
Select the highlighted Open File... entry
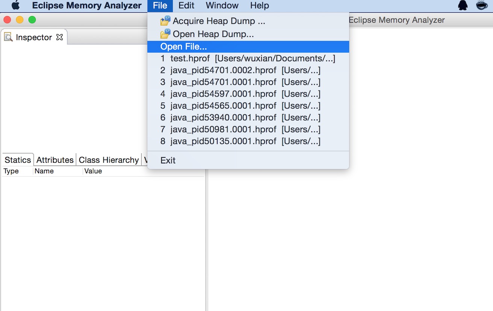coord(248,47)
